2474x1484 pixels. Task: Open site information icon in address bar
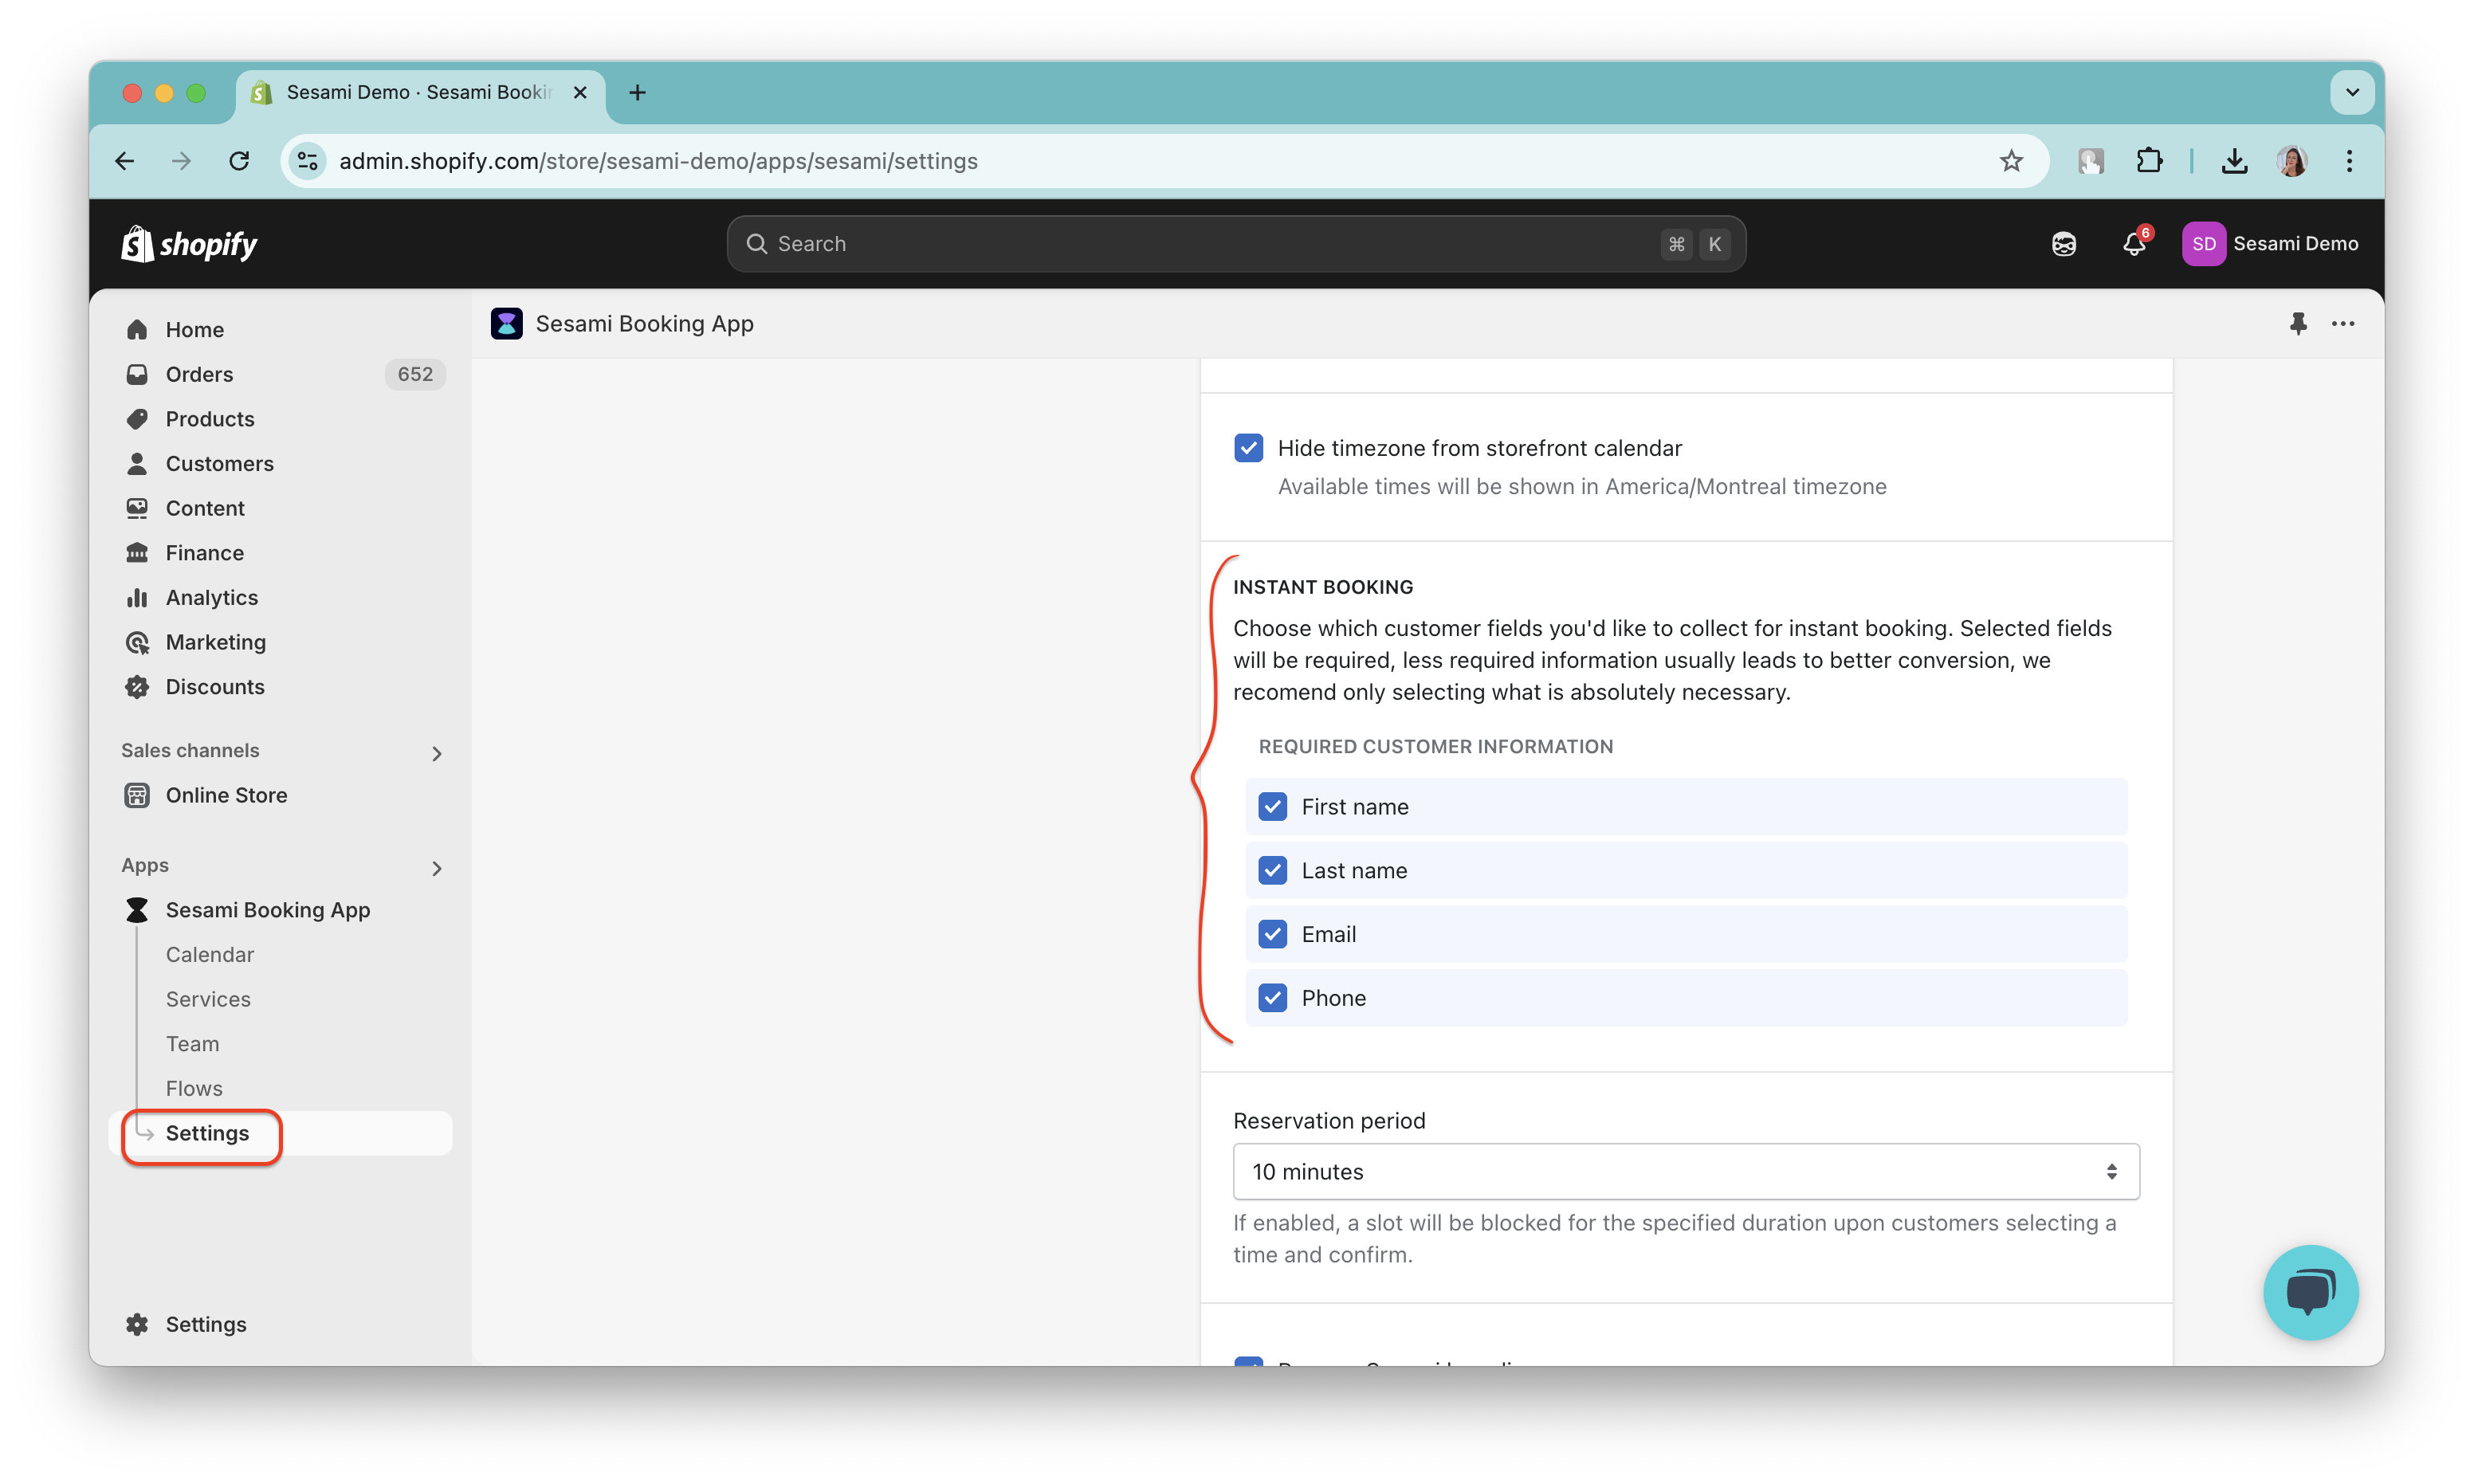click(x=307, y=161)
